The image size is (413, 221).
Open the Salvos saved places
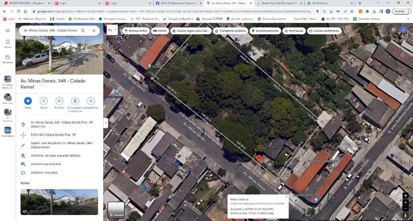[x=7, y=43]
